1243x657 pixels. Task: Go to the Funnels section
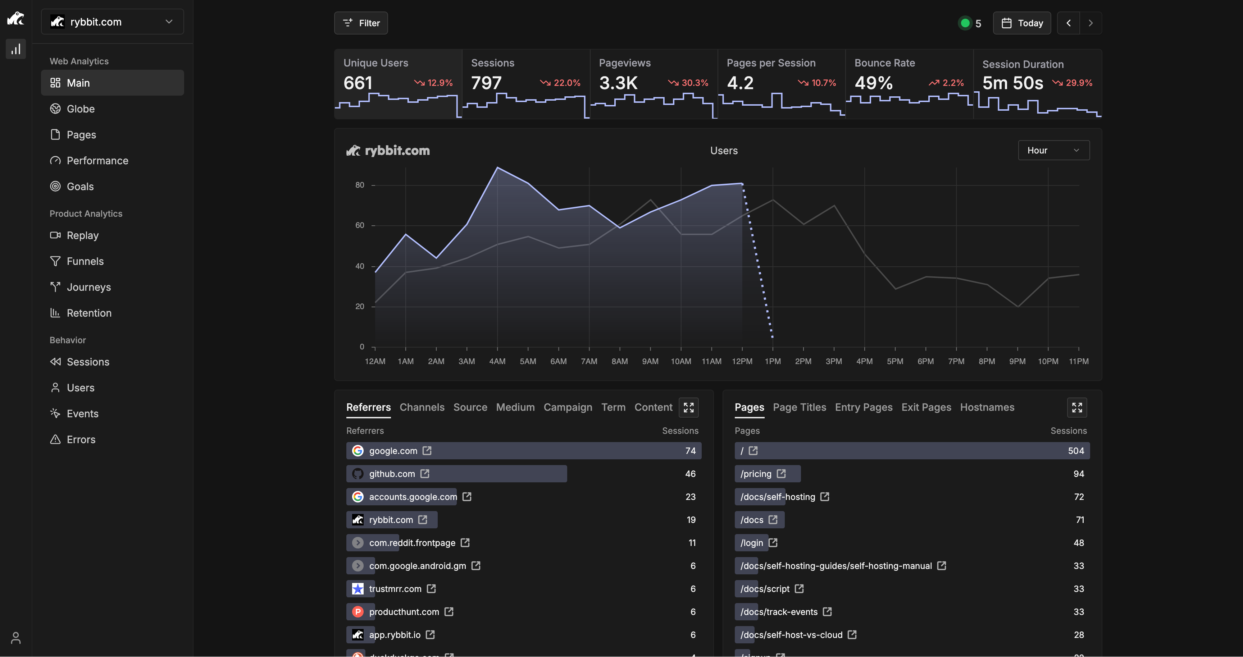(x=85, y=261)
